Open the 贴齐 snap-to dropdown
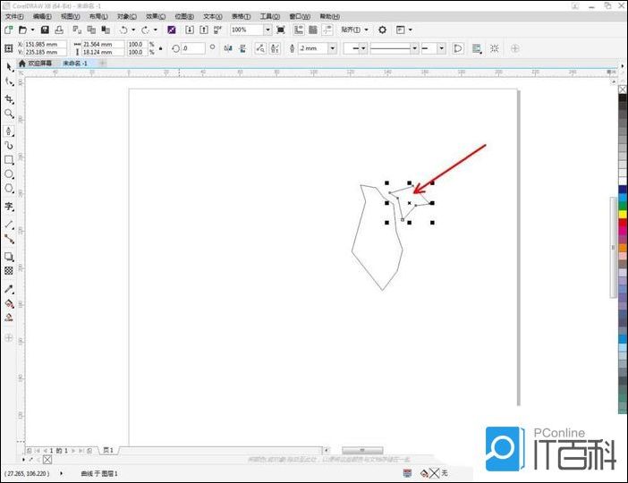This screenshot has height=483, width=628. click(354, 30)
